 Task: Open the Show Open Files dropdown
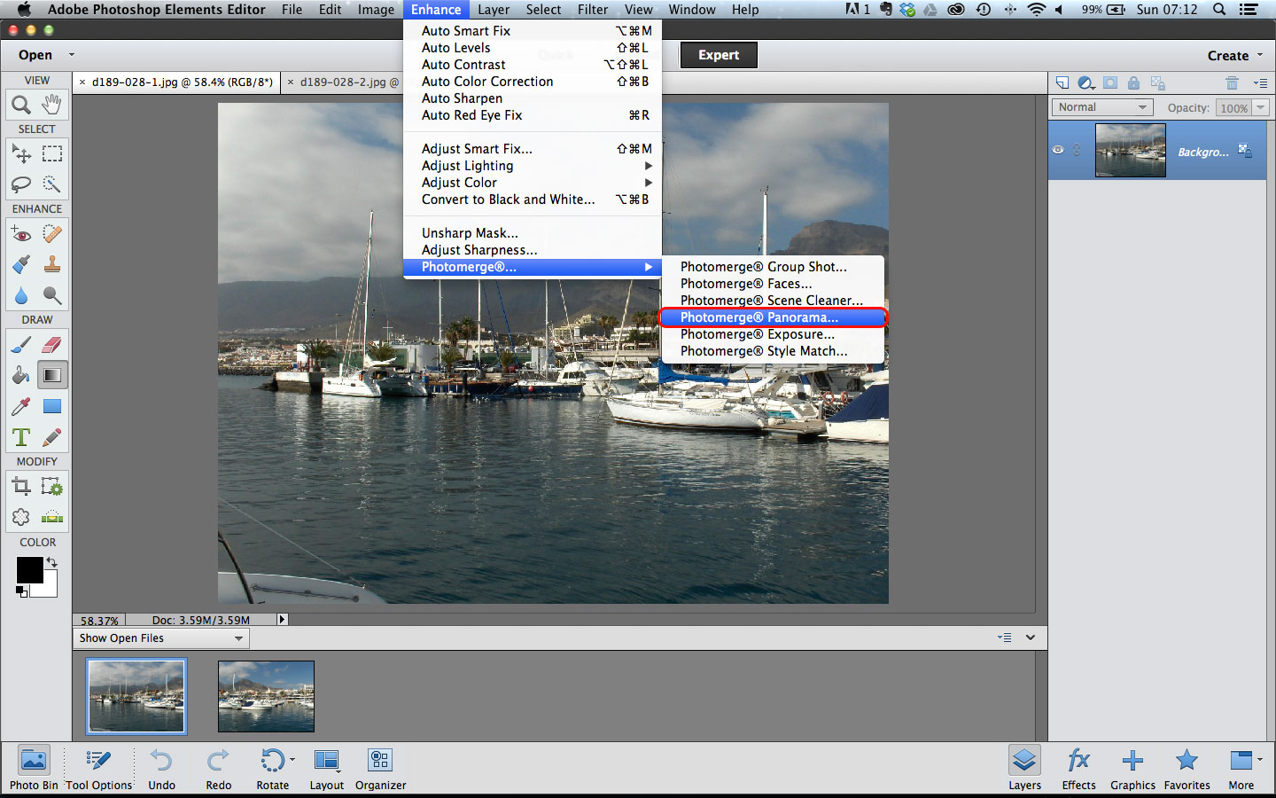[x=161, y=638]
